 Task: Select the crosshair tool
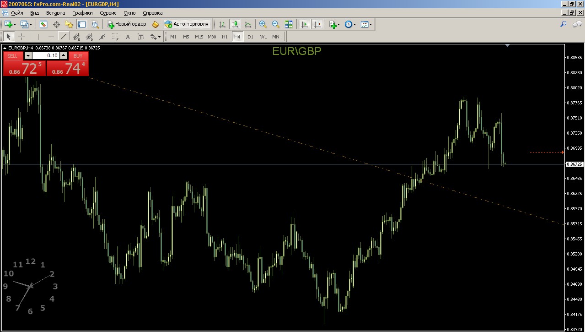[x=21, y=37]
